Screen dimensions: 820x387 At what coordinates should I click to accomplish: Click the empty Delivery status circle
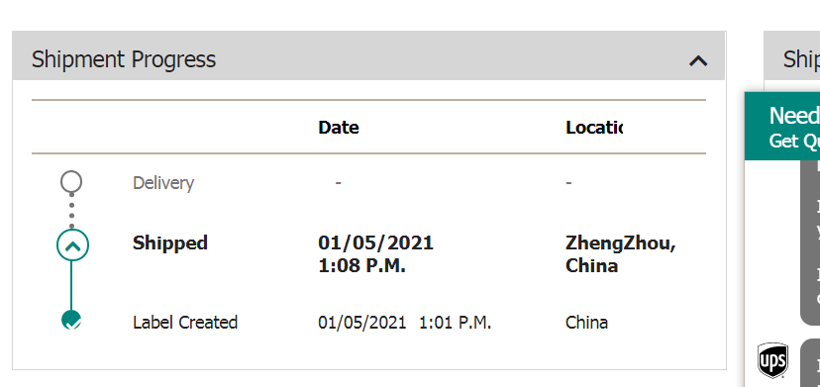[71, 181]
